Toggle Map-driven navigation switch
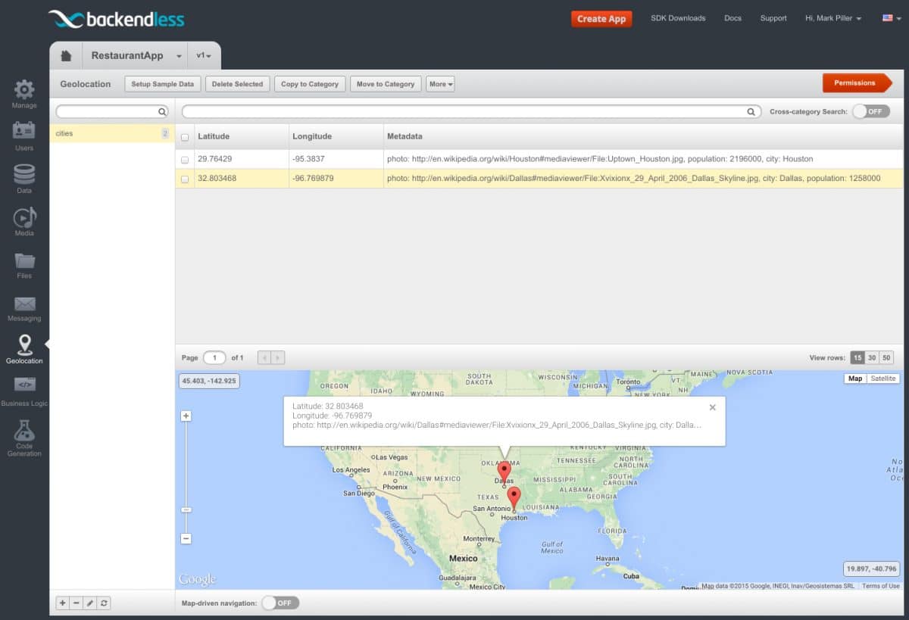909x620 pixels. (x=280, y=603)
